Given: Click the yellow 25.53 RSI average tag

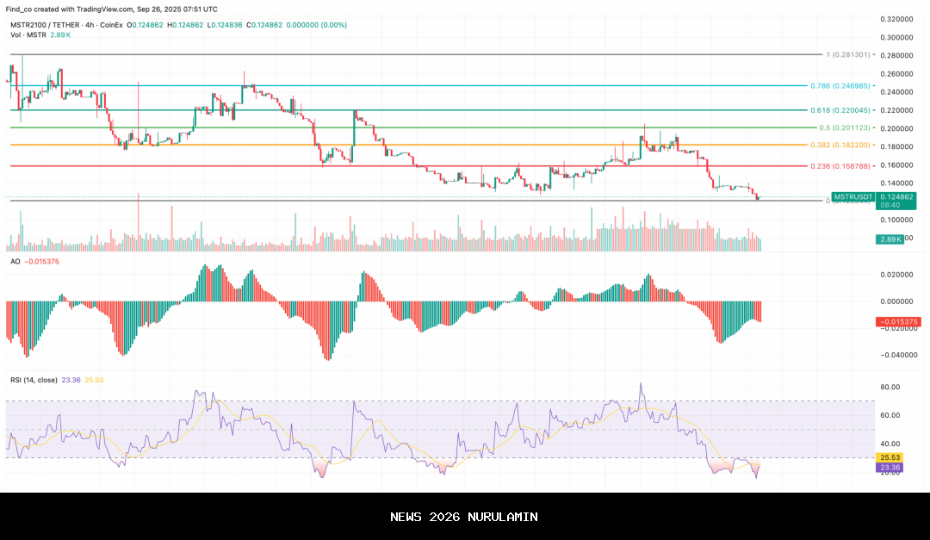Looking at the screenshot, I should (887, 457).
